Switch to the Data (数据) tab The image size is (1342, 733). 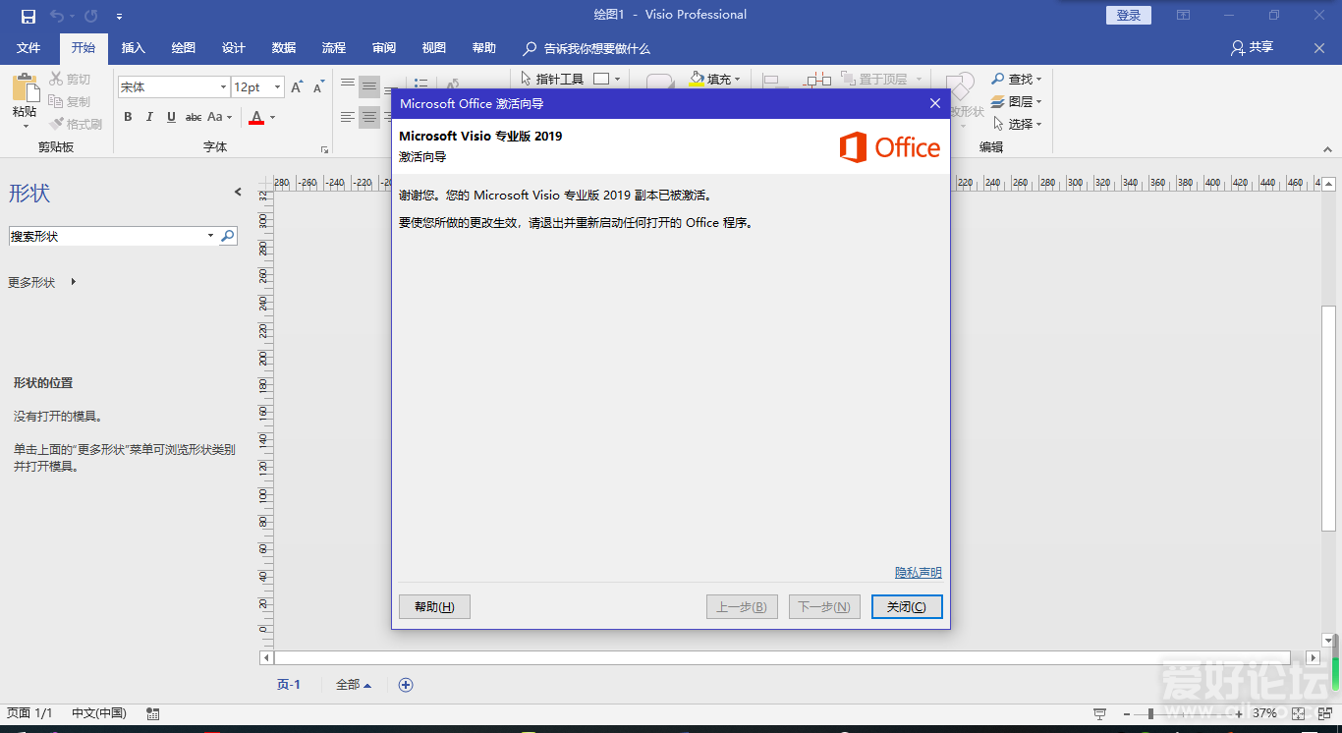[x=283, y=48]
